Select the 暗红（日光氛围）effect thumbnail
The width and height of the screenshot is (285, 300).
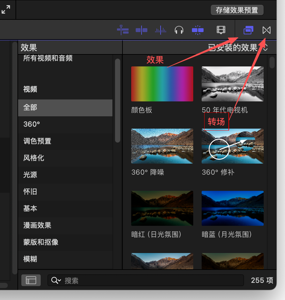pyautogui.click(x=162, y=208)
